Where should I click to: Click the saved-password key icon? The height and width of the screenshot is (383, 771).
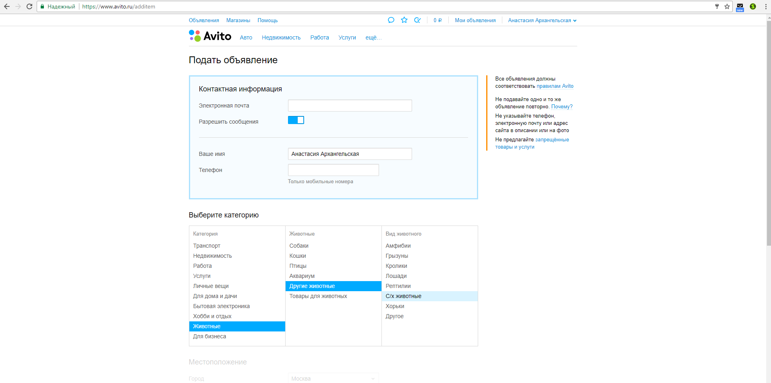[717, 6]
